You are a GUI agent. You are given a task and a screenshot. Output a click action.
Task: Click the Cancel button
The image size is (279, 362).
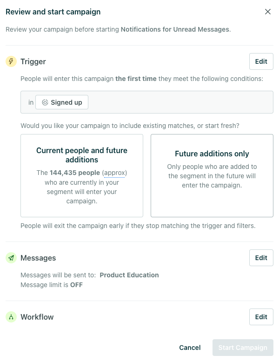(190, 348)
